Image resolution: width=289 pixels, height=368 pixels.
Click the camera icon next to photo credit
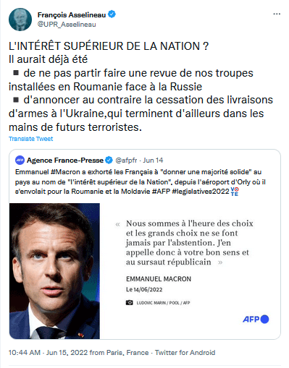[130, 302]
